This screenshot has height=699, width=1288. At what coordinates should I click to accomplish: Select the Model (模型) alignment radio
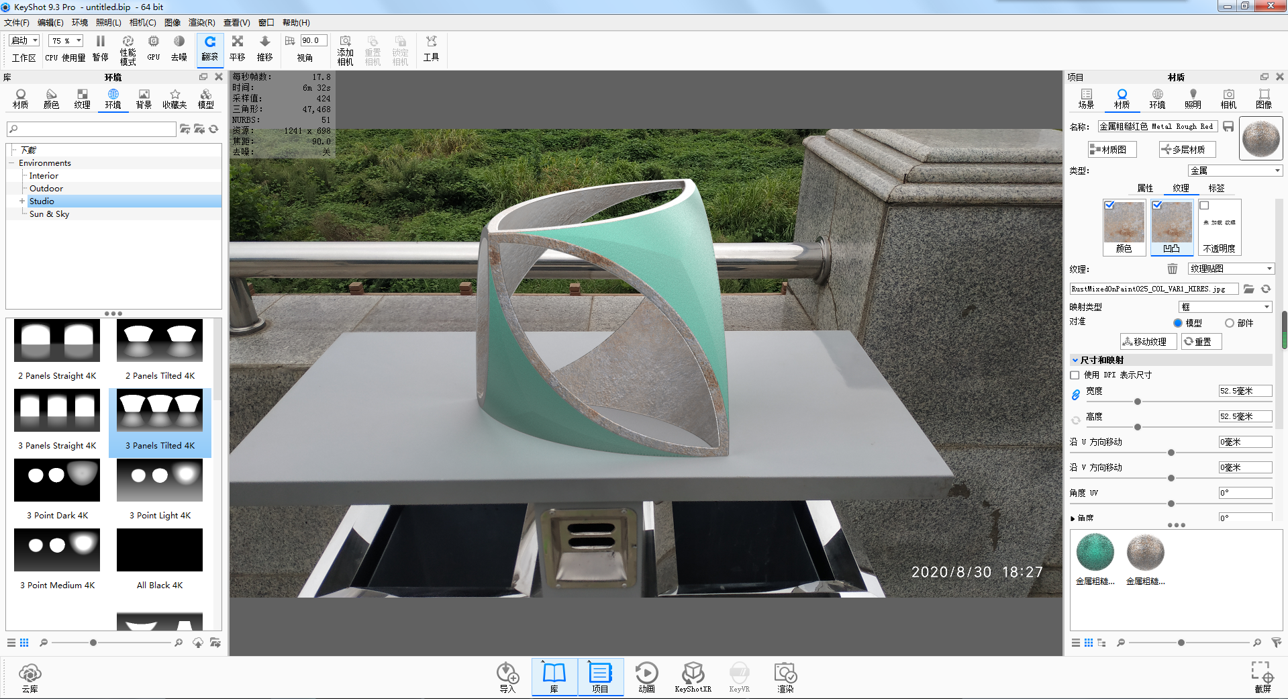pyautogui.click(x=1178, y=323)
